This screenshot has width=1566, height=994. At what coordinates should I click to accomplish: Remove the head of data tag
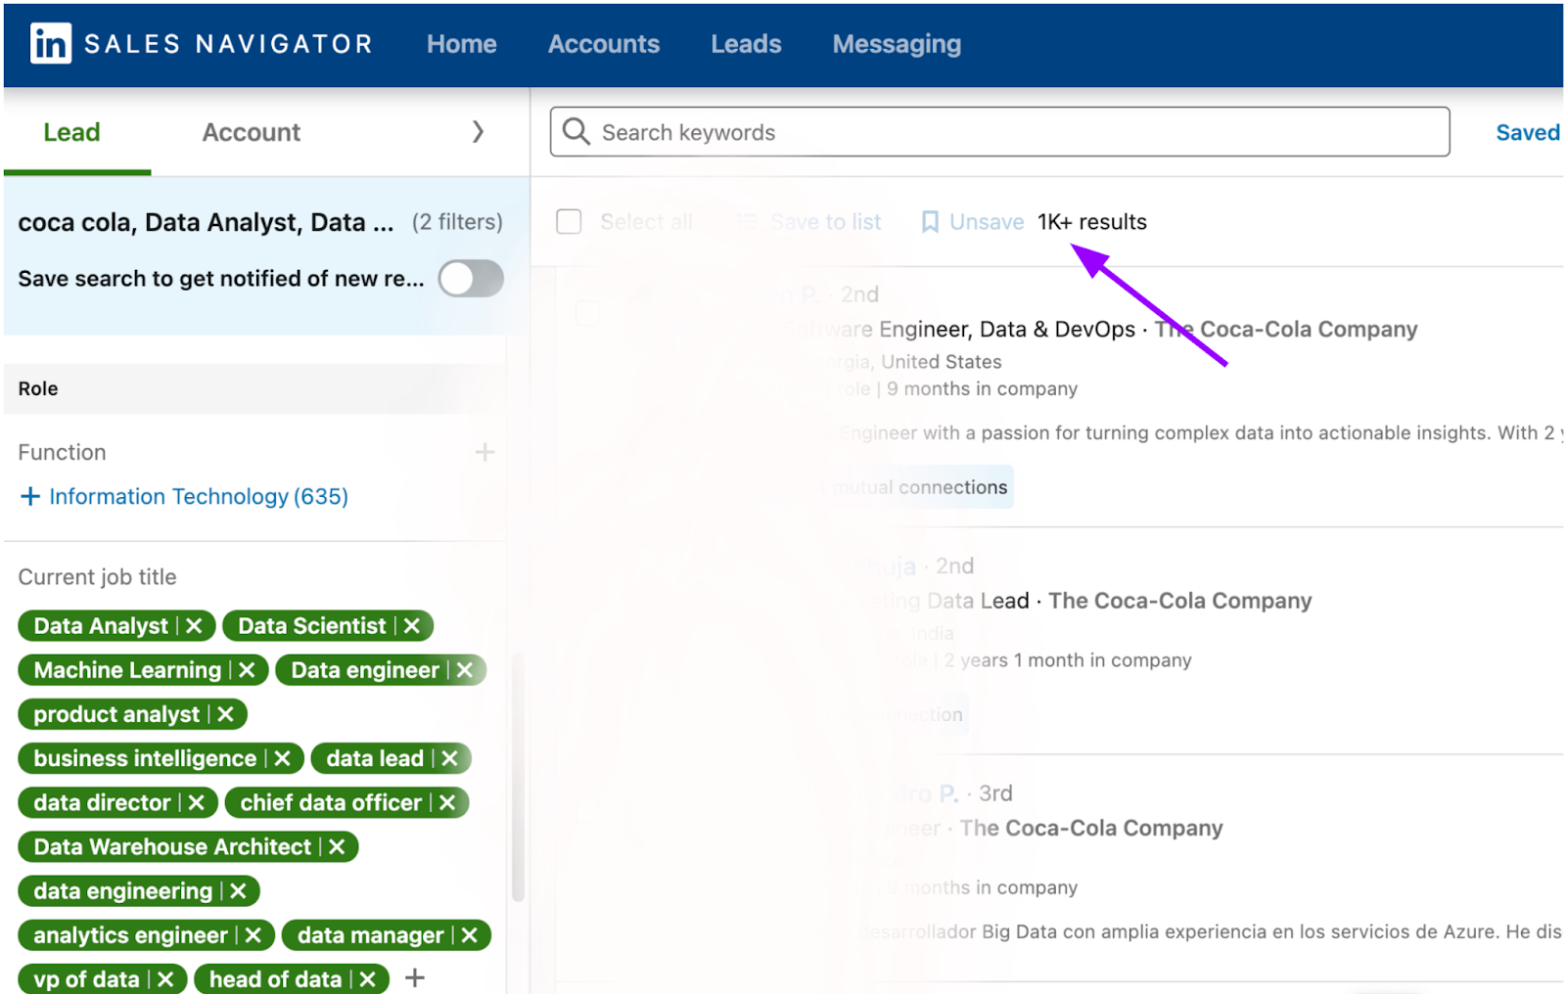[x=368, y=979]
